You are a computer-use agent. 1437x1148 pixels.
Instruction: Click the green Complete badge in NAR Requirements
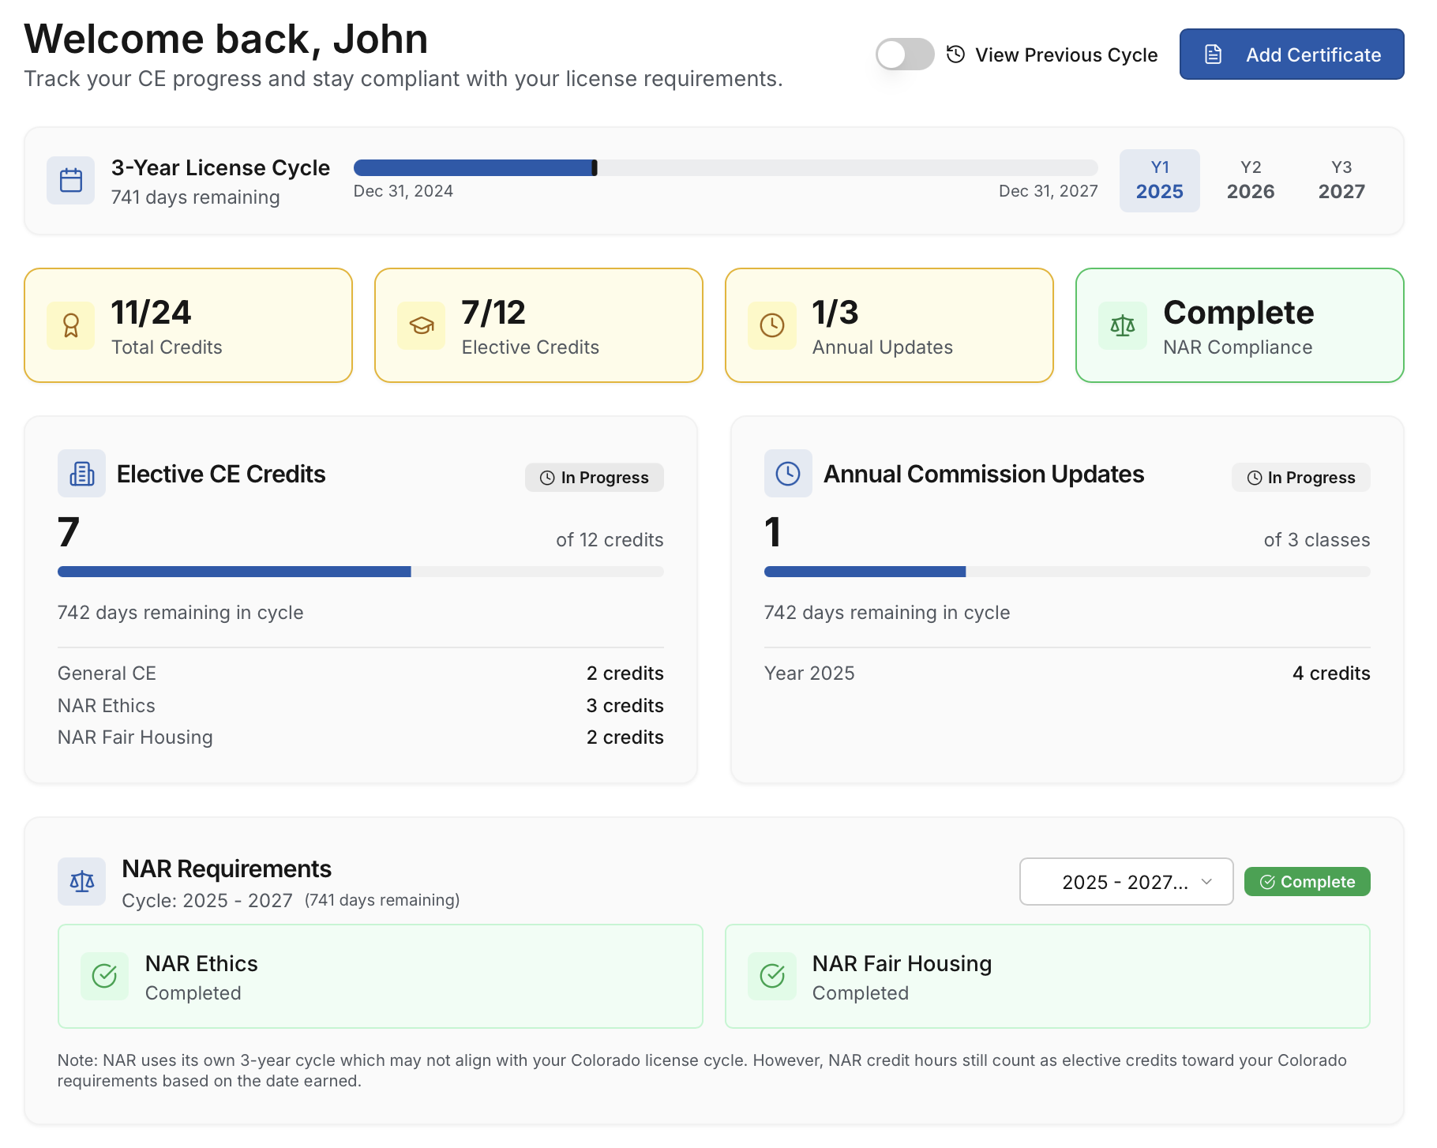click(1308, 882)
